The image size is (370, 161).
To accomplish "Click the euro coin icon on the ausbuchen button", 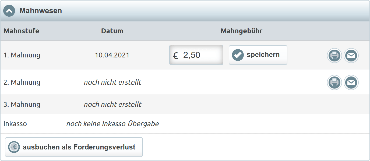I will click(14, 147).
